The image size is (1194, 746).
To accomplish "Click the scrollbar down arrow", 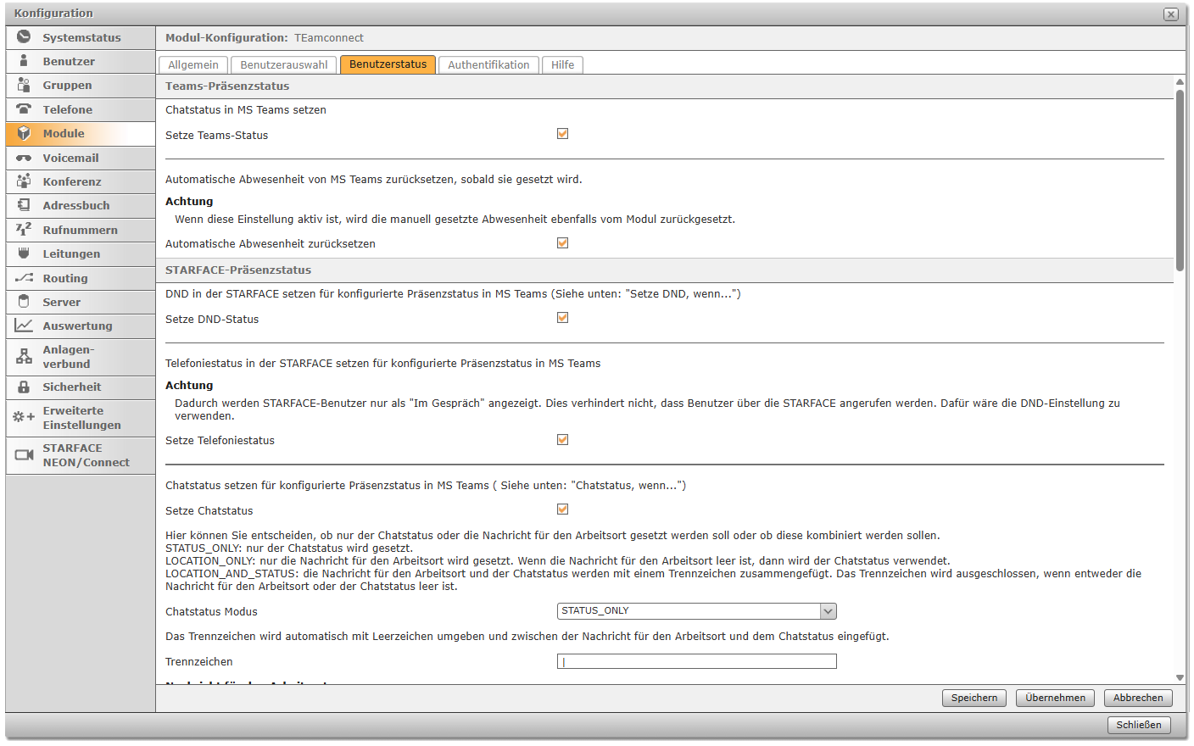I will click(x=1180, y=678).
